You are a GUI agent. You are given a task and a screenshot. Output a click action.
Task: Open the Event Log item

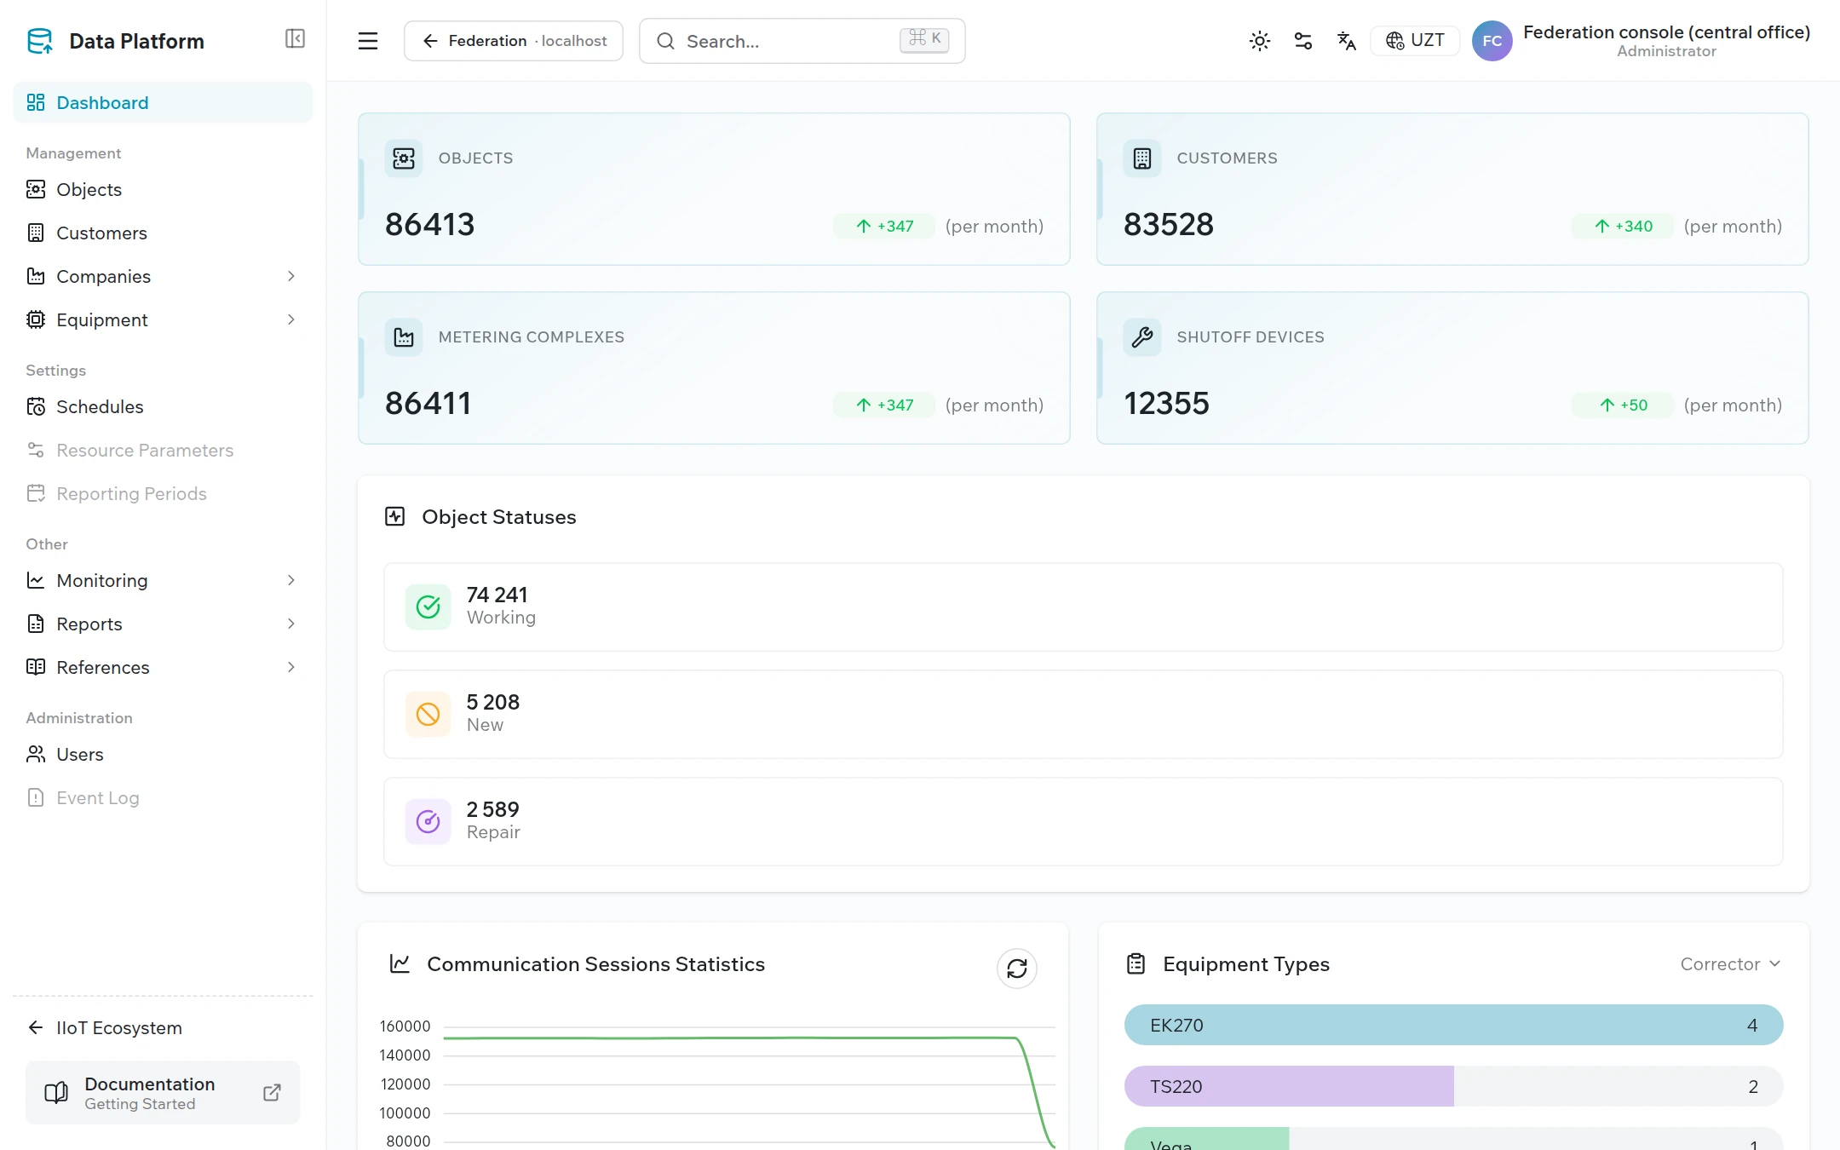click(x=163, y=797)
